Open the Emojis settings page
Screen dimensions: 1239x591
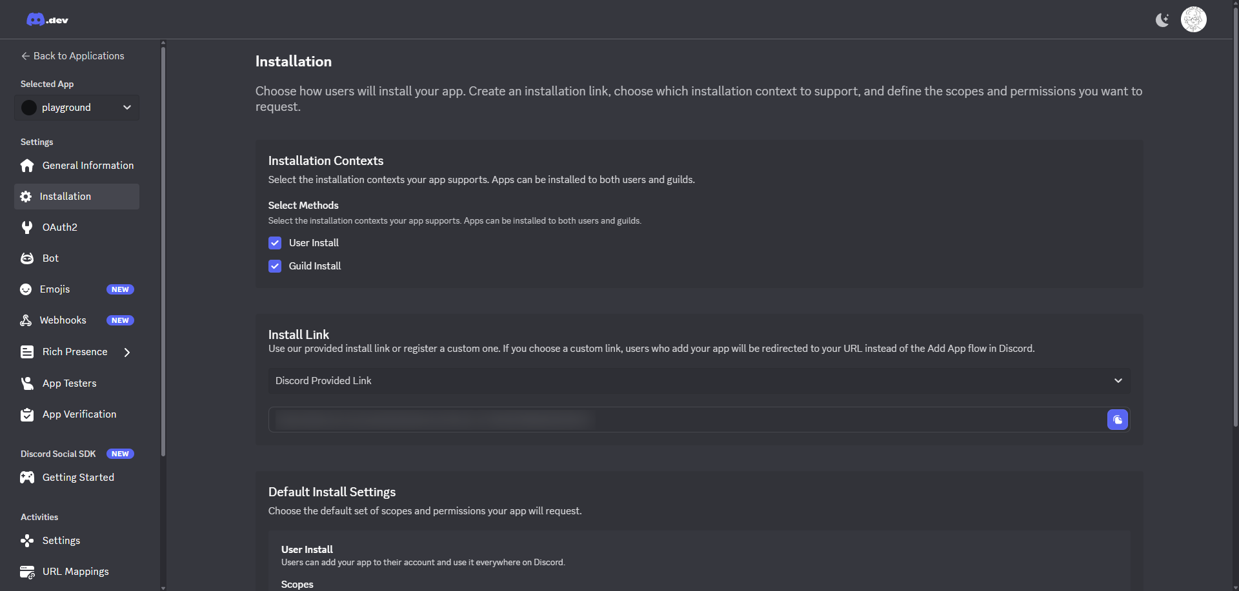tap(55, 289)
